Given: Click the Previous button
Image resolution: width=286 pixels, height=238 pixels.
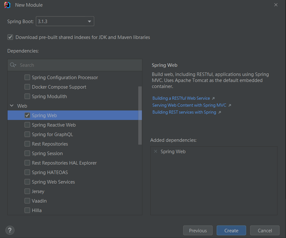Looking at the screenshot, I should [x=198, y=230].
